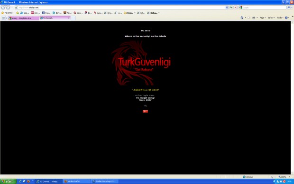Screen dimensions: 294x184
Task: Open the tab list dropdown arrow
Action: [x=6, y=18]
